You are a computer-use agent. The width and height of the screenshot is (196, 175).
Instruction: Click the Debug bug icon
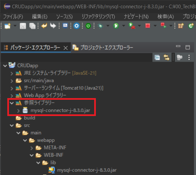coord(100,26)
